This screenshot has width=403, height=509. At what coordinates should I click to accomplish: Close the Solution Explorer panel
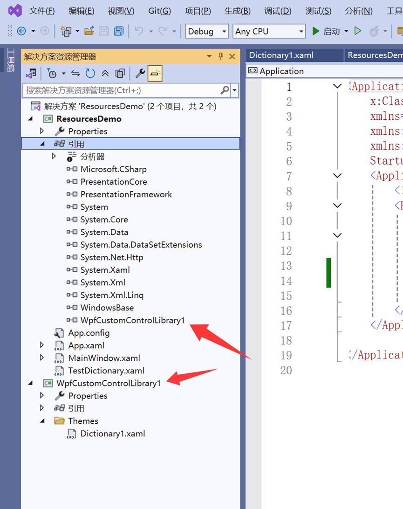pos(232,56)
